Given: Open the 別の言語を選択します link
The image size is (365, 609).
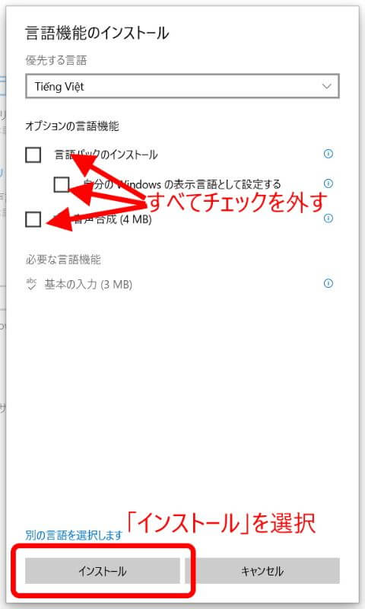Looking at the screenshot, I should (74, 535).
